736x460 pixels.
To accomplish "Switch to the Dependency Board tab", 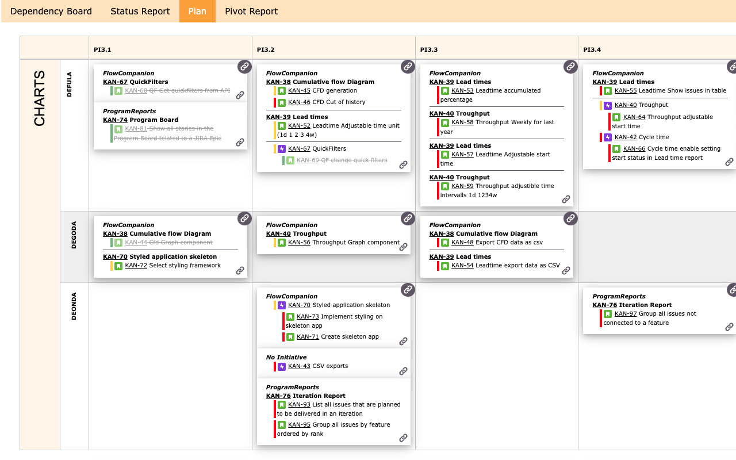I will (51, 11).
